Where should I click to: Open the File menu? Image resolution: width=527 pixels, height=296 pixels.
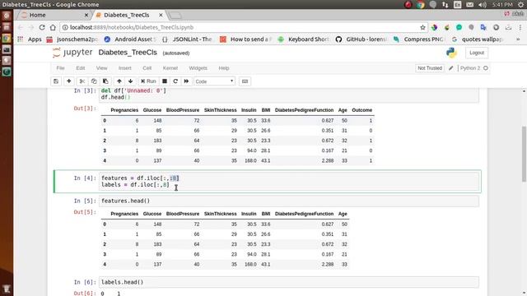coord(60,68)
